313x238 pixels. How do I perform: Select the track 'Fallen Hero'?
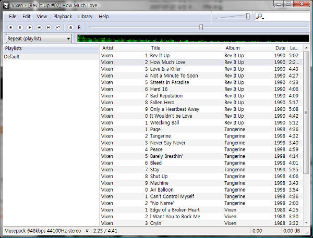point(201,103)
